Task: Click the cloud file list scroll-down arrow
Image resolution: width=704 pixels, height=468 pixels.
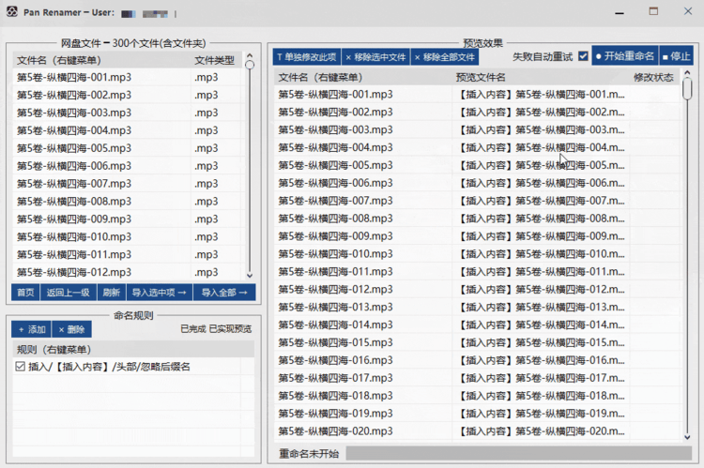Action: click(250, 275)
